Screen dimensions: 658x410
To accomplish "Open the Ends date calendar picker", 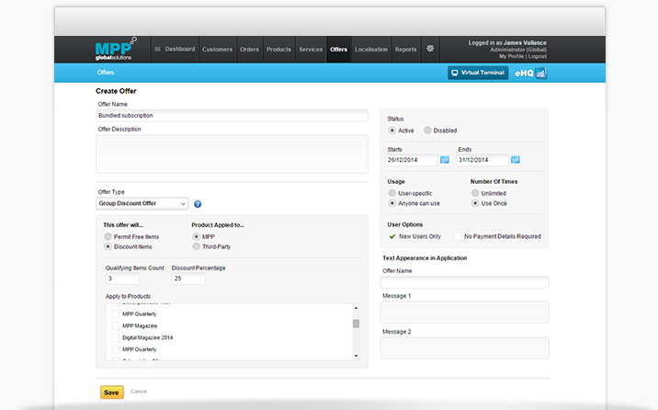I will pyautogui.click(x=516, y=159).
